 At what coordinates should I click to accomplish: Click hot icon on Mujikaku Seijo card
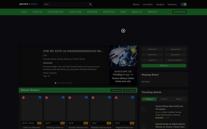(x=93, y=97)
